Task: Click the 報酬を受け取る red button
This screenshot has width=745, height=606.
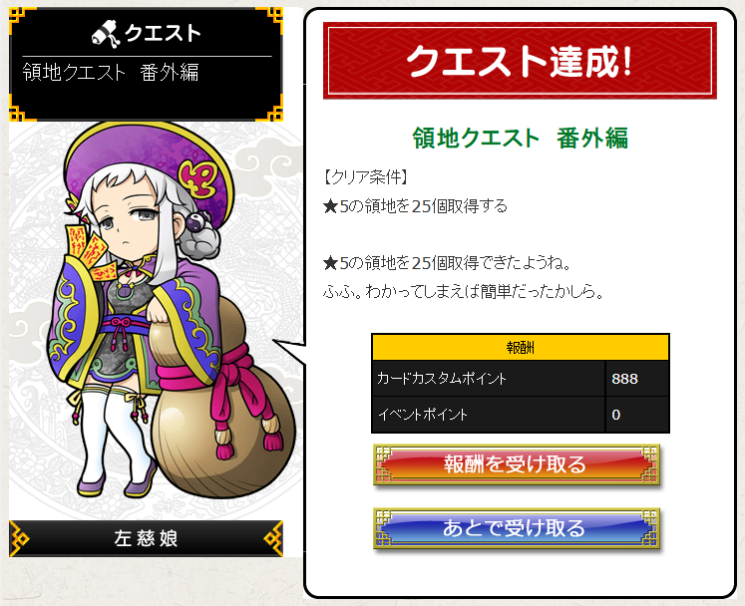Action: (517, 464)
